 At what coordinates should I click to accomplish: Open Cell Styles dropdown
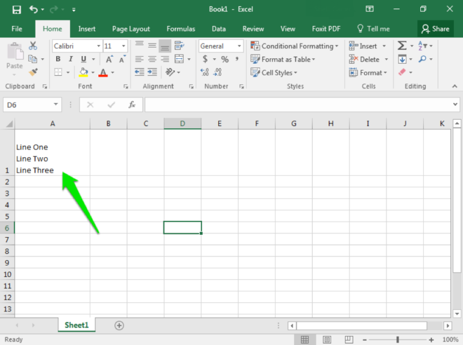click(274, 72)
